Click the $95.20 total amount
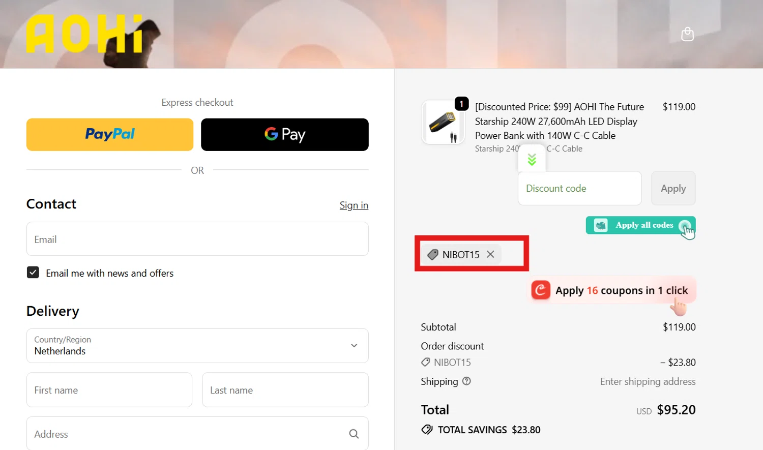The width and height of the screenshot is (763, 450). (676, 410)
